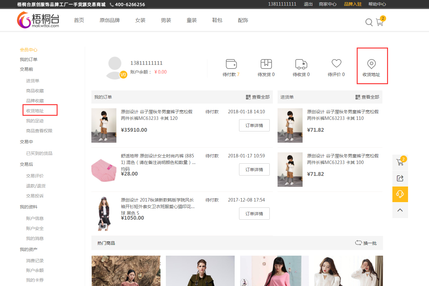
Task: Select 收货地址 in the left sidebar
Action: point(35,111)
